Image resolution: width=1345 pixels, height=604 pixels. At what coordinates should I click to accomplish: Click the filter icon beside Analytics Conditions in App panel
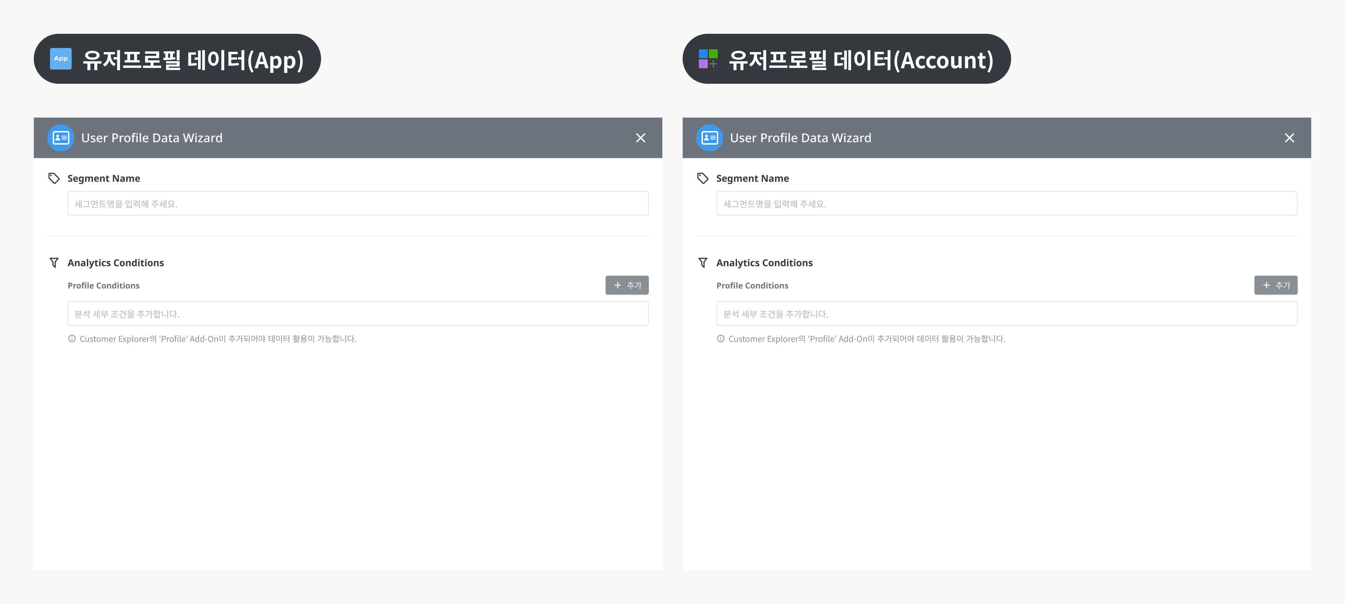[54, 262]
